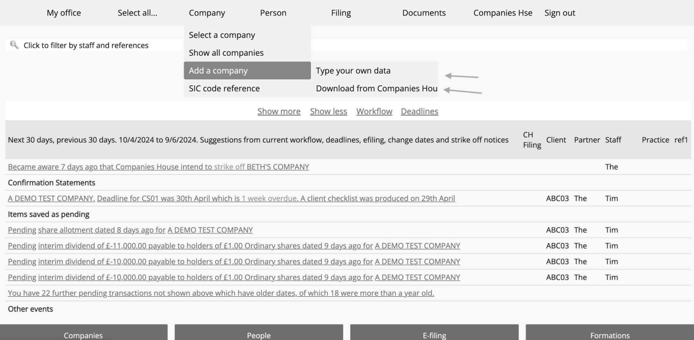
Task: Click the Items saved as pending heading
Action: click(x=48, y=214)
